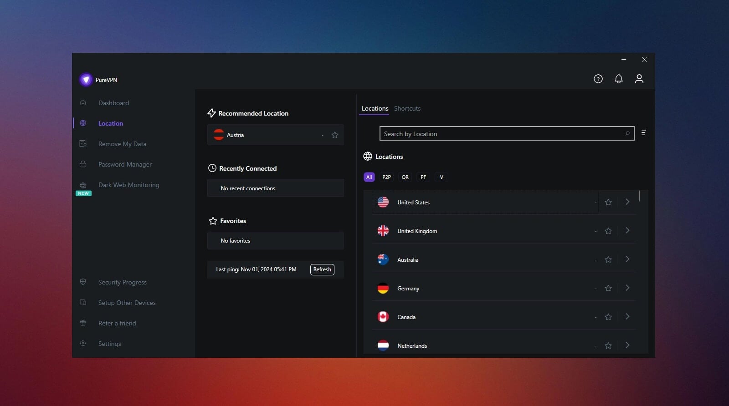Click the Remove My Data sidebar icon

point(83,144)
